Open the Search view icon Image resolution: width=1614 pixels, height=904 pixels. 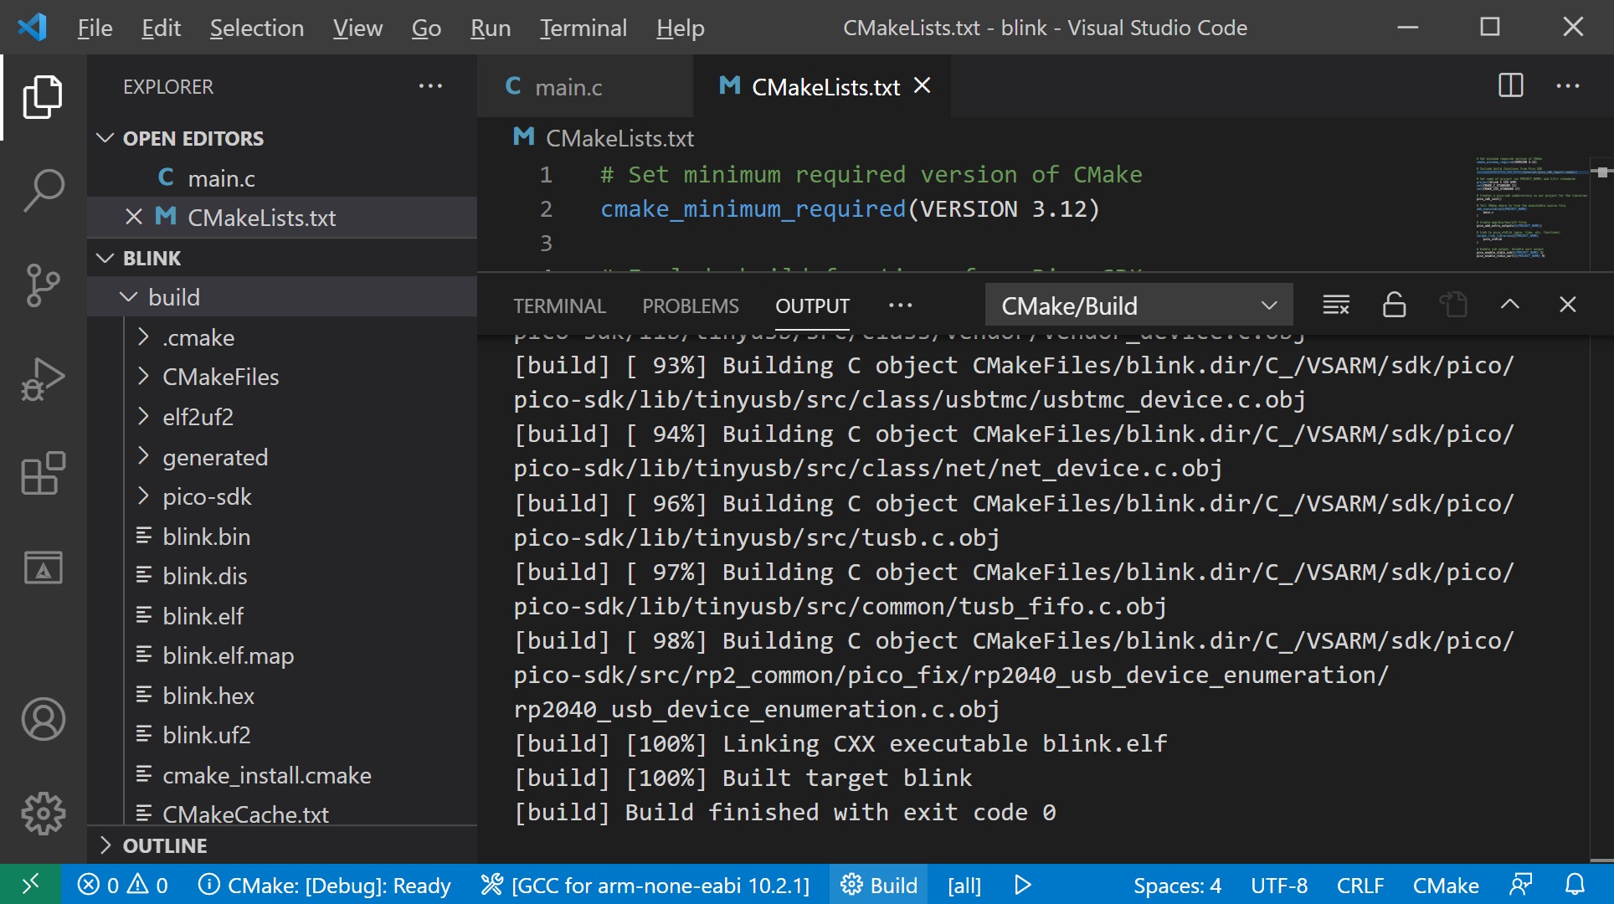pos(43,191)
